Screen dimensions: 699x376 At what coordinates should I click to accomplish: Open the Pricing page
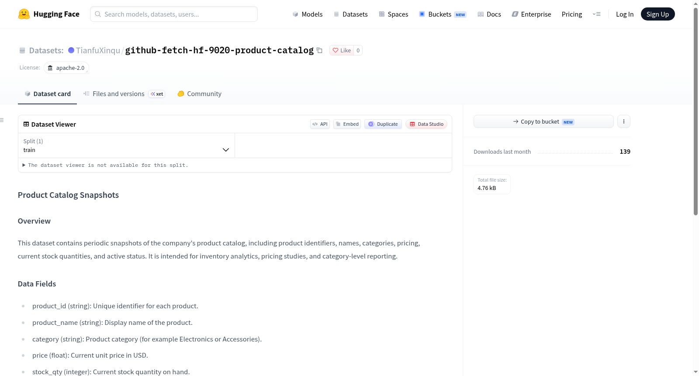pyautogui.click(x=572, y=14)
